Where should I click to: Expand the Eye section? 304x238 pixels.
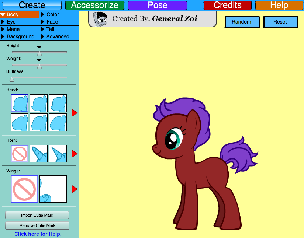pos(20,22)
